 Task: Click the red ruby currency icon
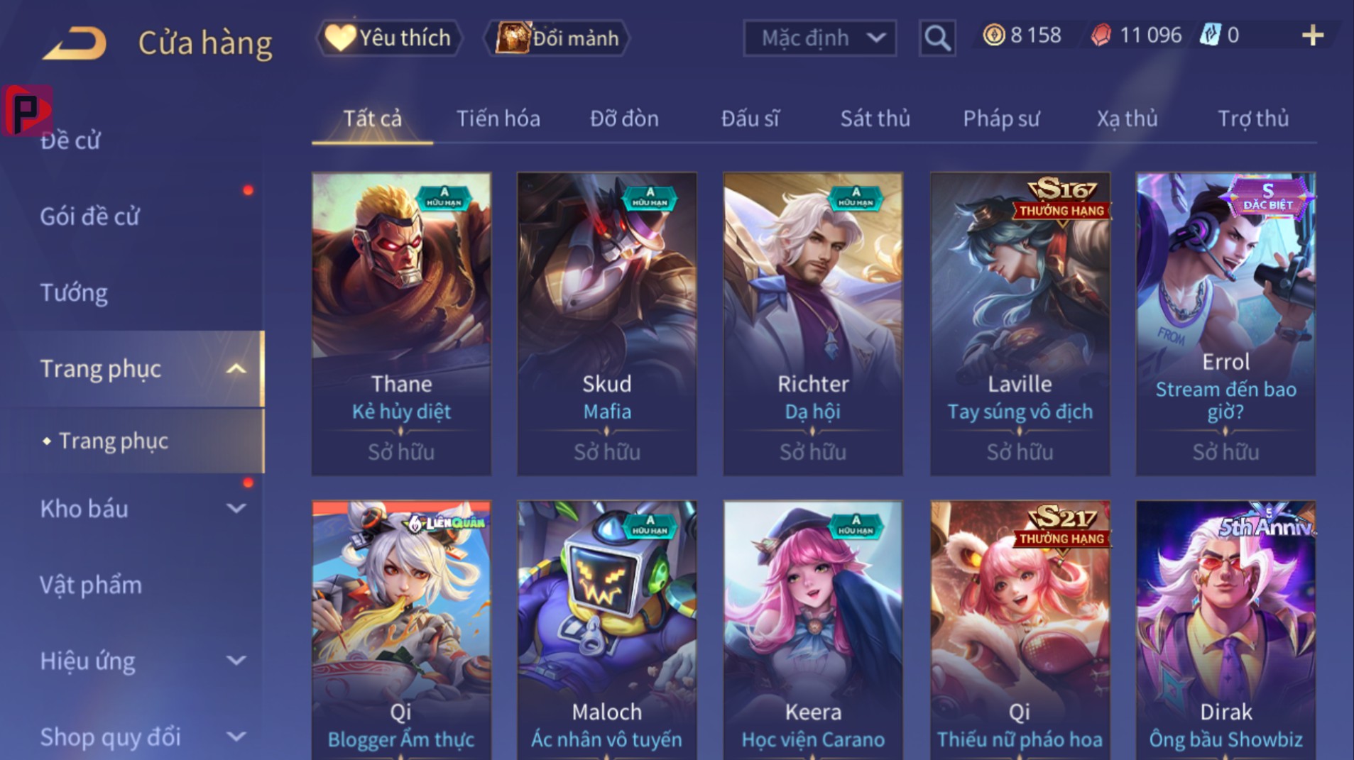[1101, 35]
